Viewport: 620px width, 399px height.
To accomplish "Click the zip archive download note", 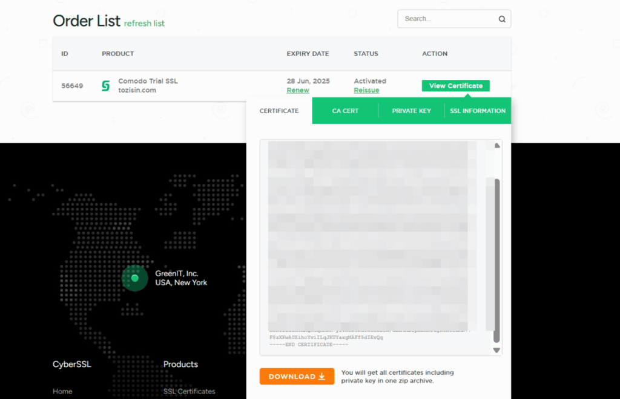I will [x=397, y=377].
